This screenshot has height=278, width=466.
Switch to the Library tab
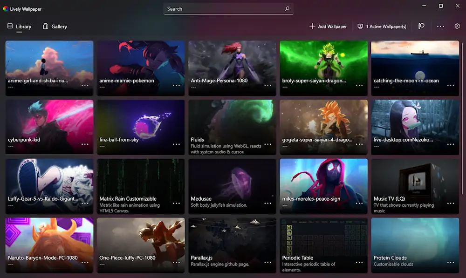pos(19,27)
